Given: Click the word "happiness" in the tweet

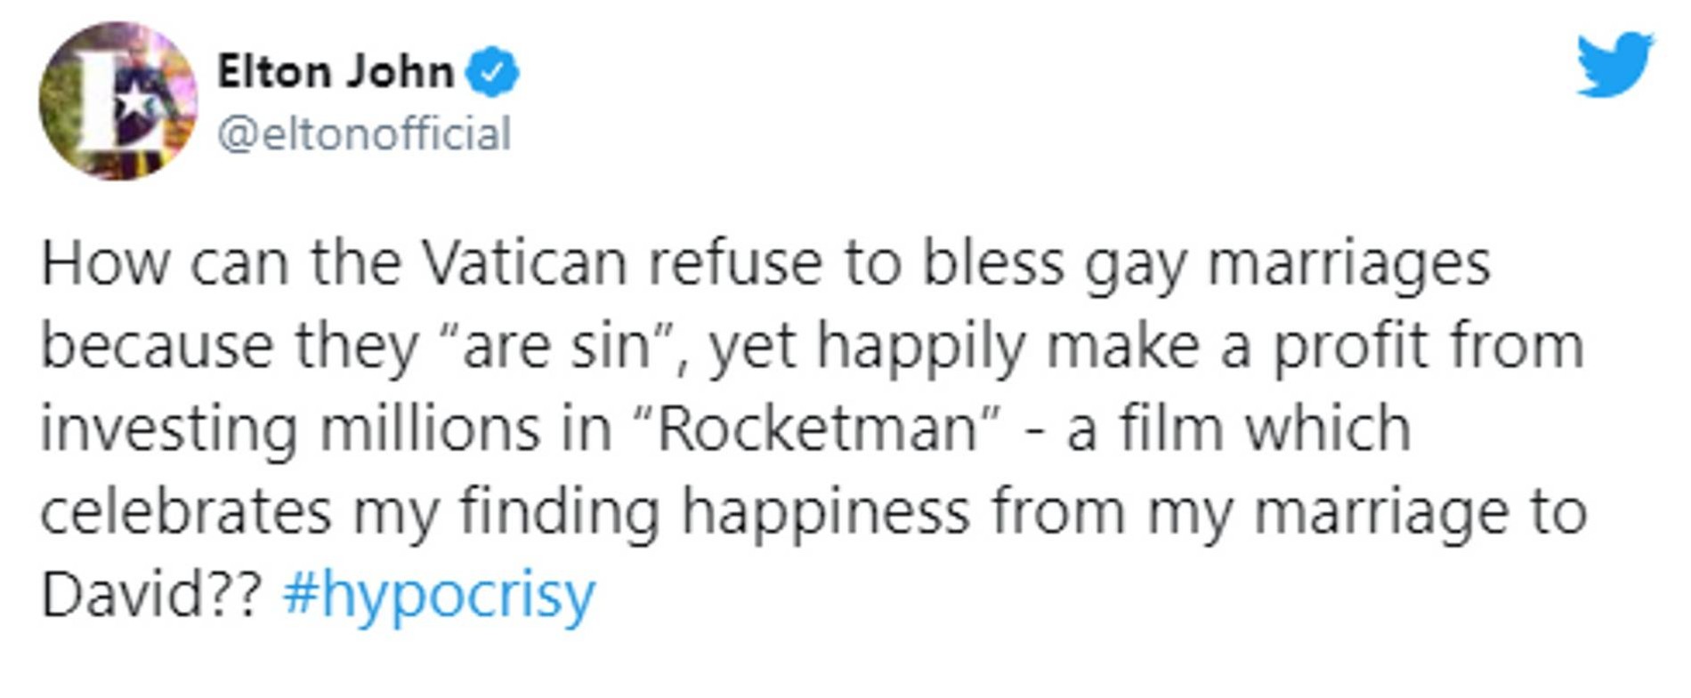Looking at the screenshot, I should [825, 512].
